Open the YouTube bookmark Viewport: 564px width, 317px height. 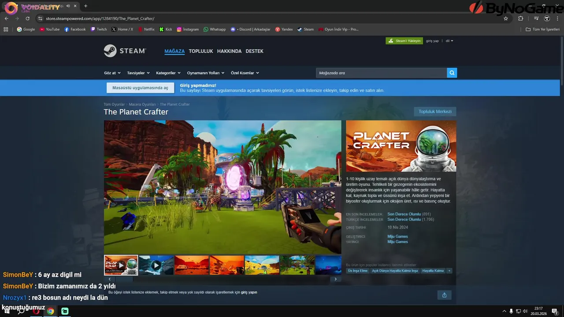click(50, 29)
